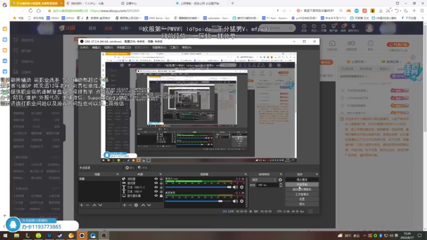Add a new source with the plus icon
427x240 pixels.
(124, 205)
